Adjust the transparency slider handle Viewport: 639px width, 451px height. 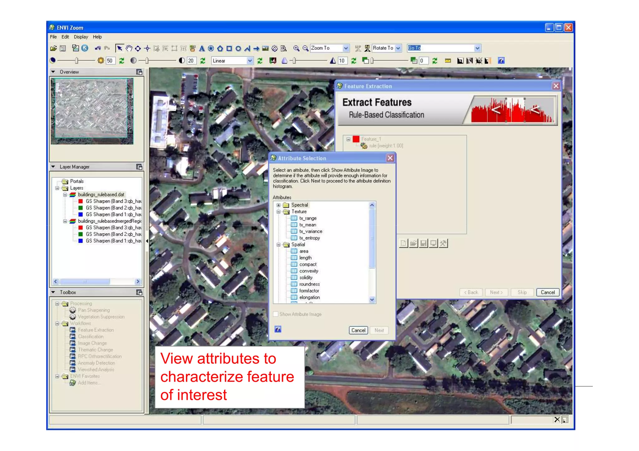(372, 61)
